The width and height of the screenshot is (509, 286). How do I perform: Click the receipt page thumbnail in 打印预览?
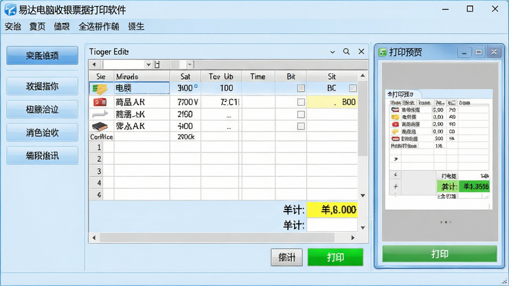pyautogui.click(x=439, y=149)
